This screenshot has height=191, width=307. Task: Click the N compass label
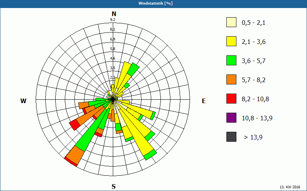click(114, 14)
